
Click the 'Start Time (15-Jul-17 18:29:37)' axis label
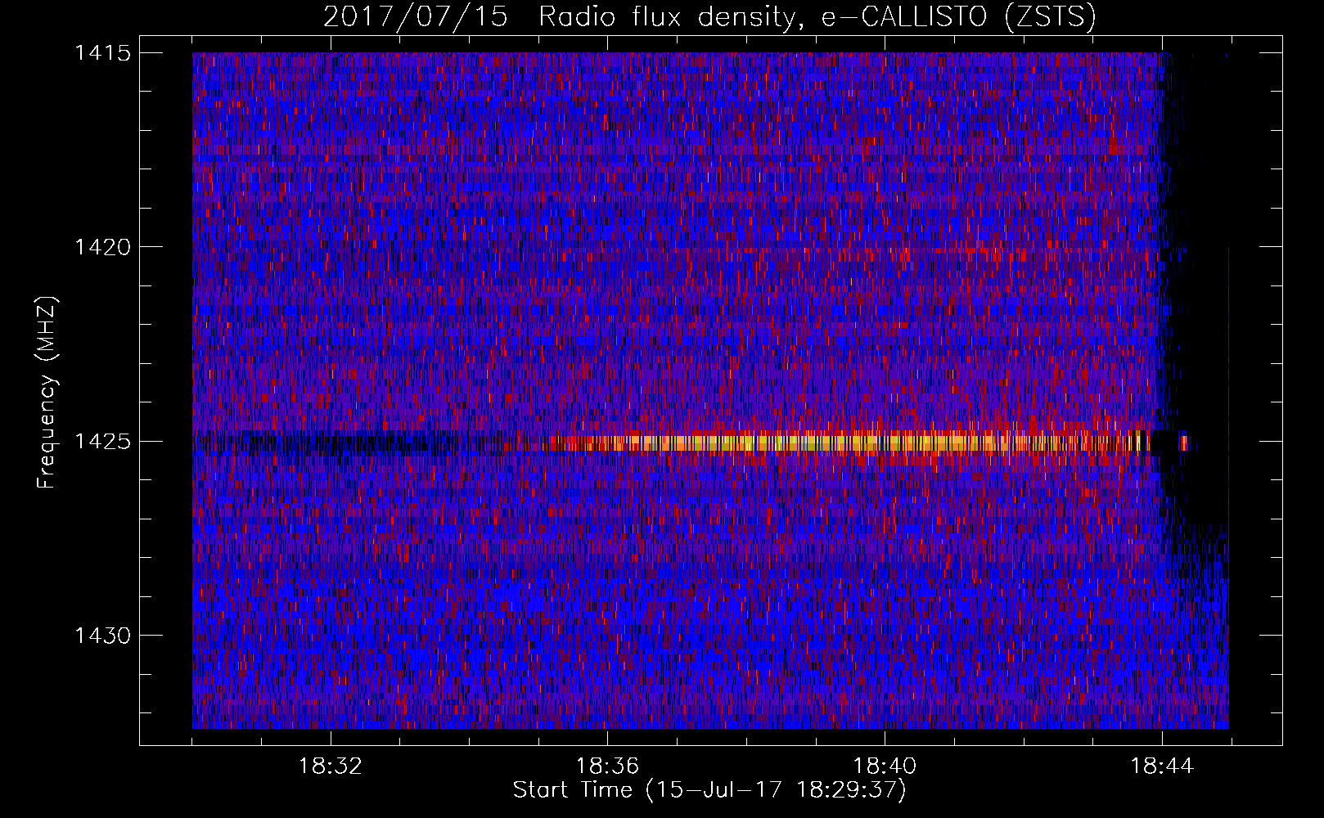coord(709,790)
